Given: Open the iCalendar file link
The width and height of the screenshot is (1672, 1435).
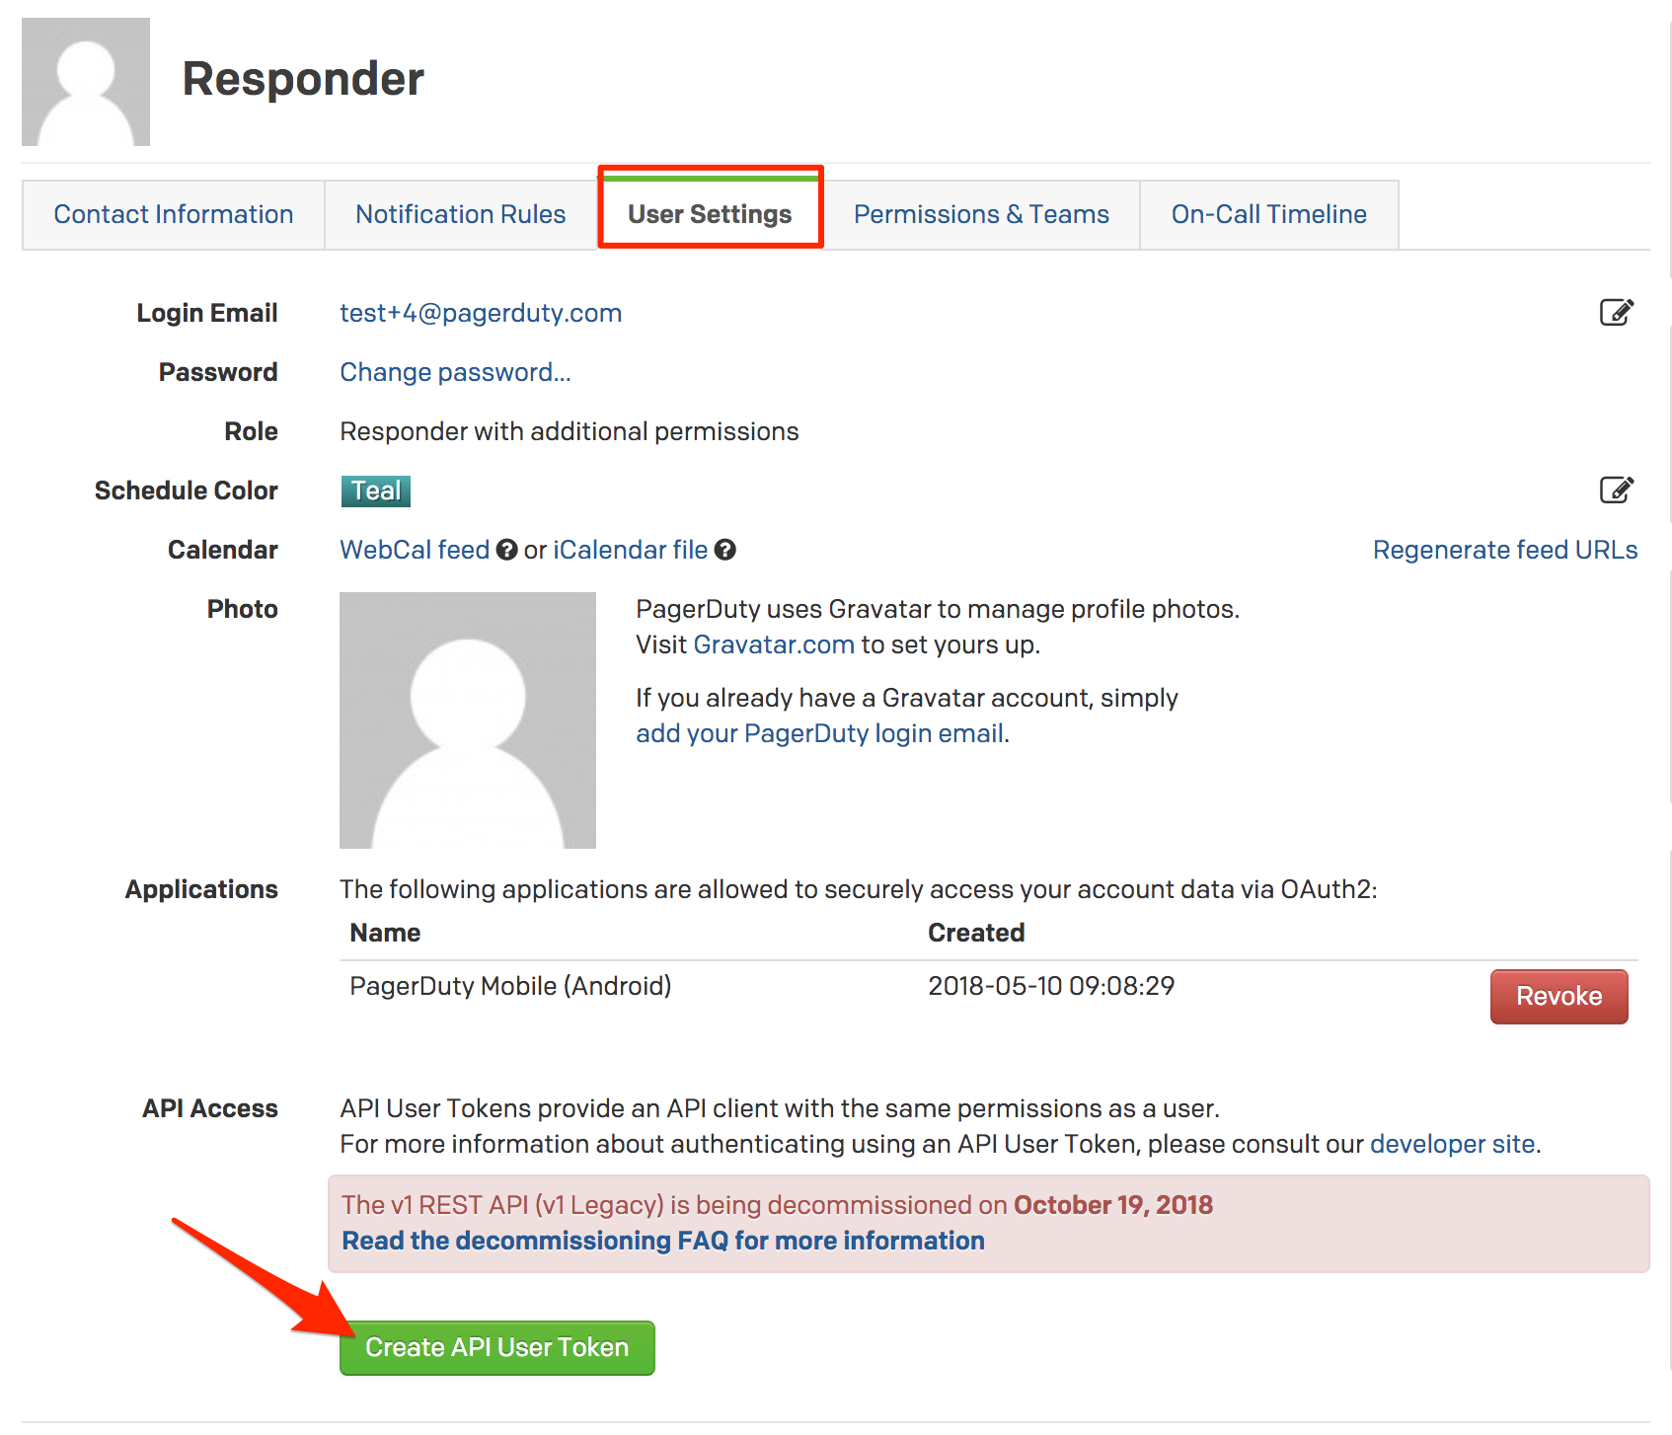Looking at the screenshot, I should [630, 550].
